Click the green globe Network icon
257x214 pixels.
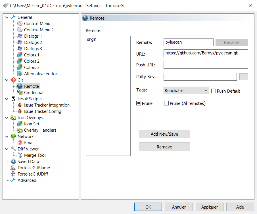coord(13,136)
